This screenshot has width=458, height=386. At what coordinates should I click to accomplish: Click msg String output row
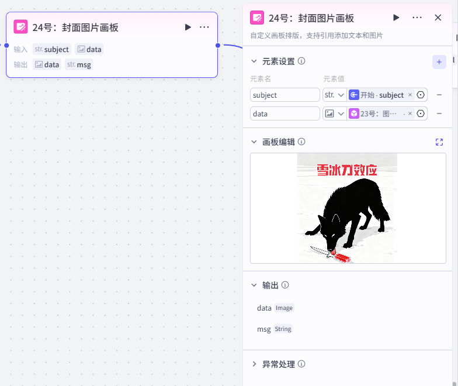coord(275,329)
